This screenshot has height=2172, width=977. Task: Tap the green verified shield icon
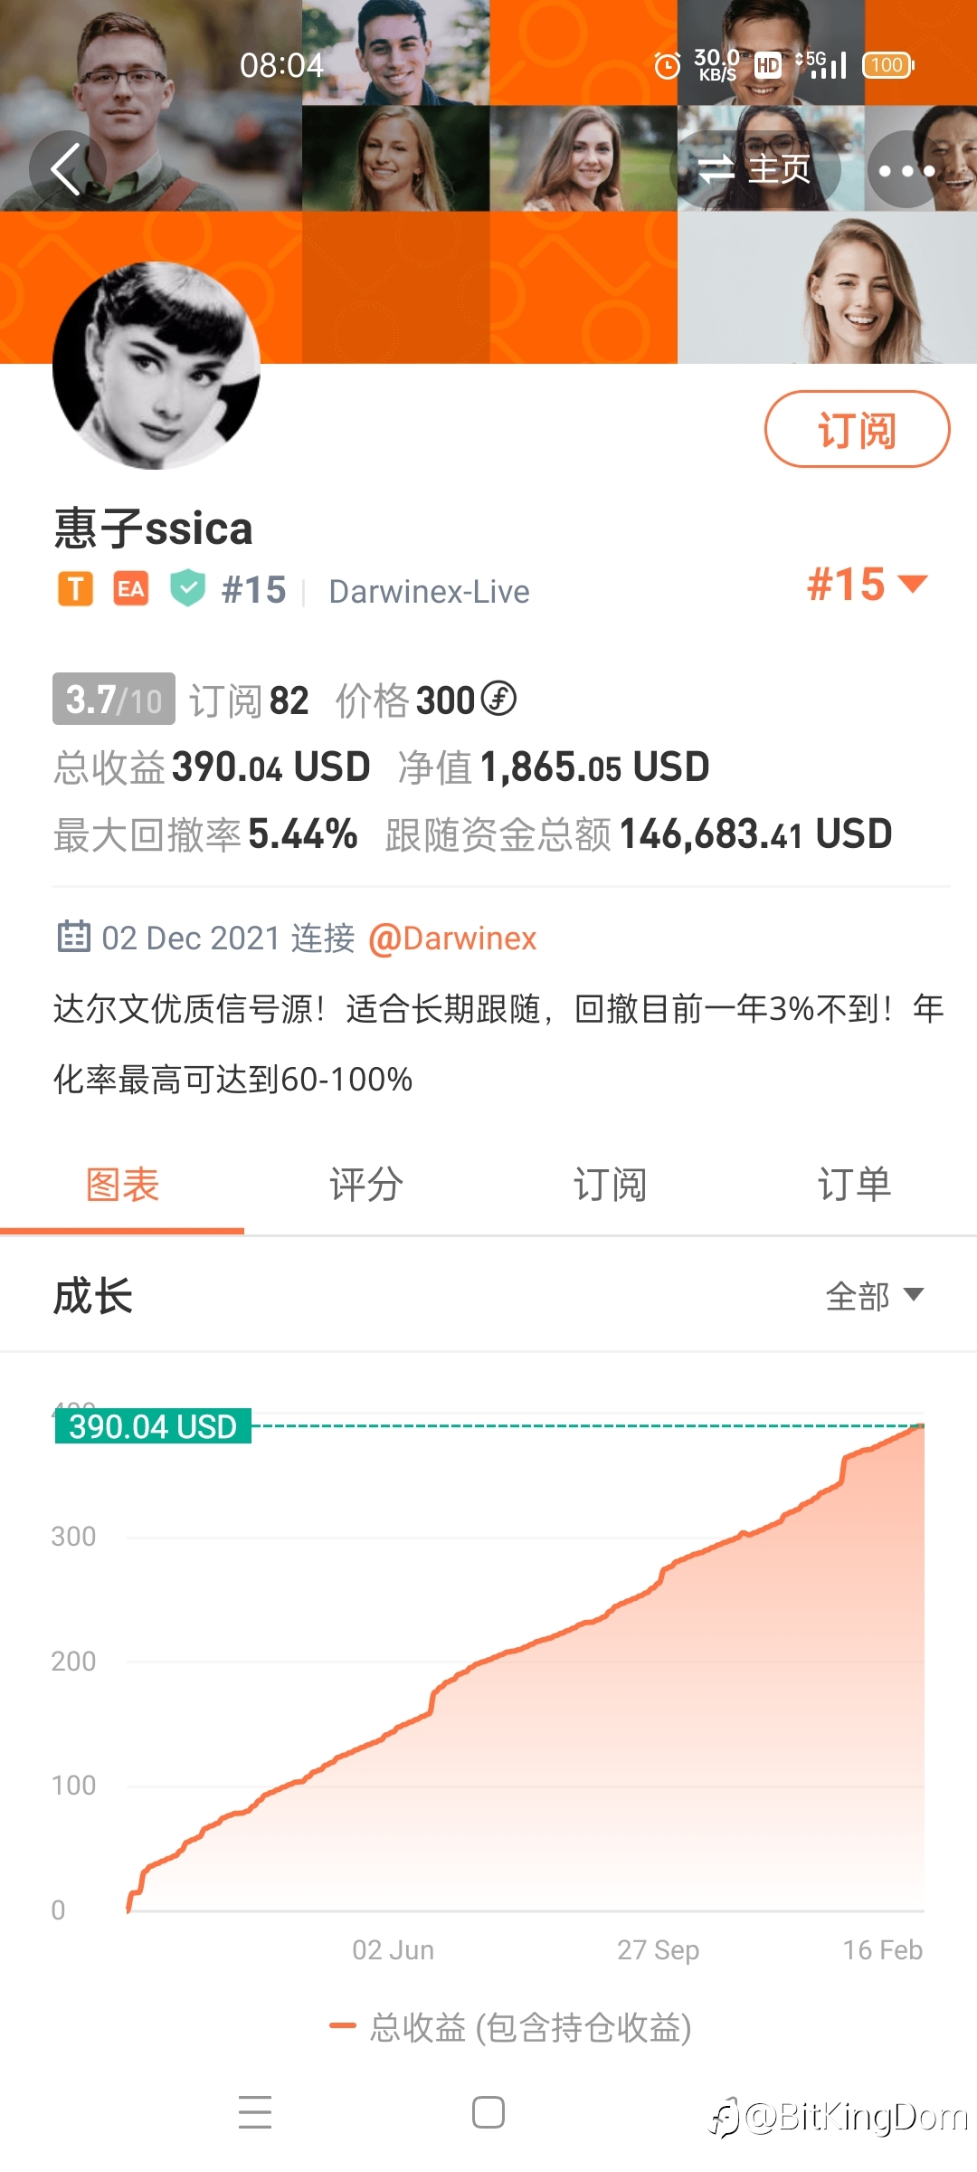point(187,589)
